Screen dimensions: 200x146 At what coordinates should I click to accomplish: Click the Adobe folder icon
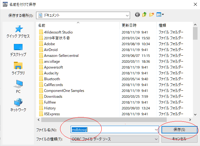pos(41,44)
